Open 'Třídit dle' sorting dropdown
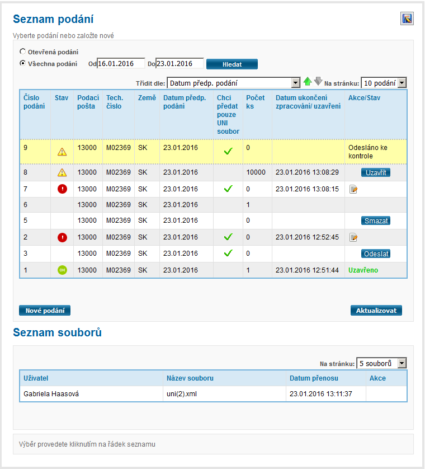 coord(234,83)
